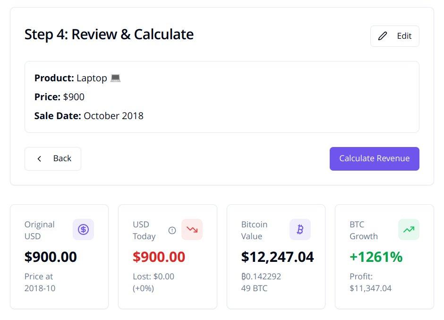
Task: Click the red $900.00 USD Today value
Action: [x=159, y=257]
